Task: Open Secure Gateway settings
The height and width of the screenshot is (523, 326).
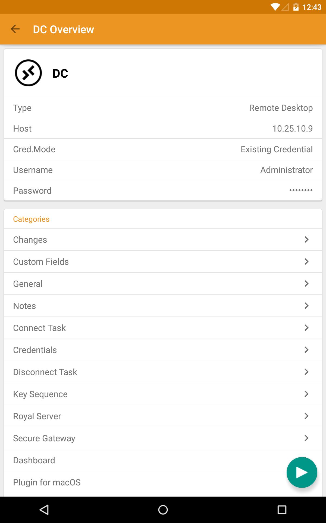Action: (x=163, y=438)
